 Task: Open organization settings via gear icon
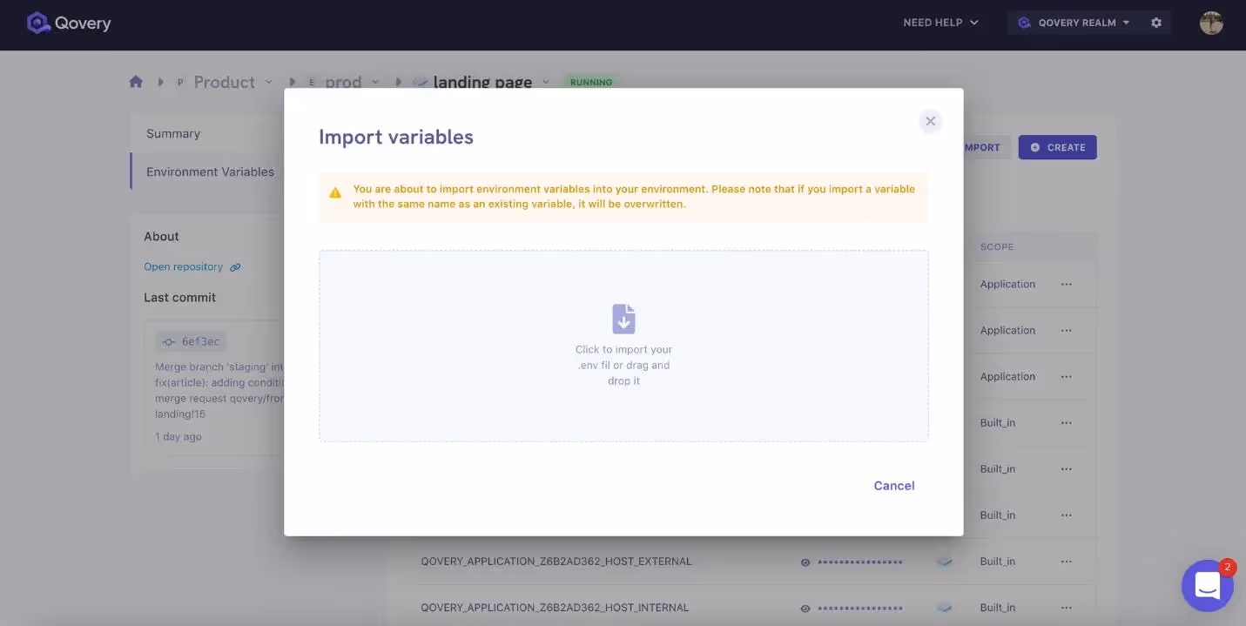click(1155, 22)
